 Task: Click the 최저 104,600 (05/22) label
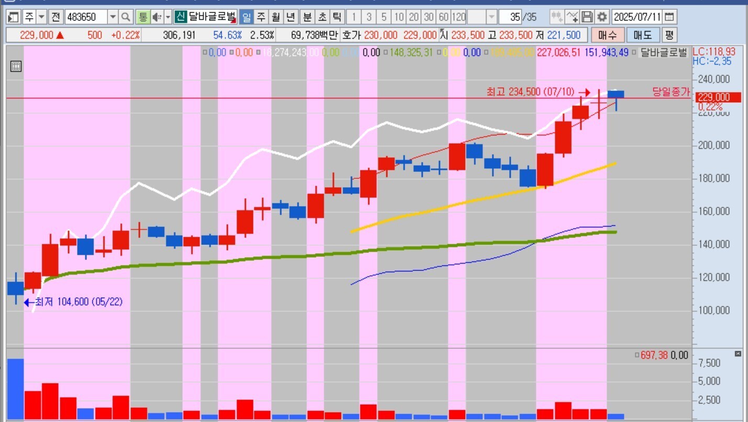pyautogui.click(x=79, y=302)
